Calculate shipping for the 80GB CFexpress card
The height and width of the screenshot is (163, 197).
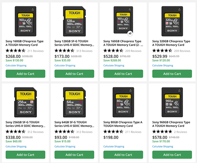(x=114, y=146)
